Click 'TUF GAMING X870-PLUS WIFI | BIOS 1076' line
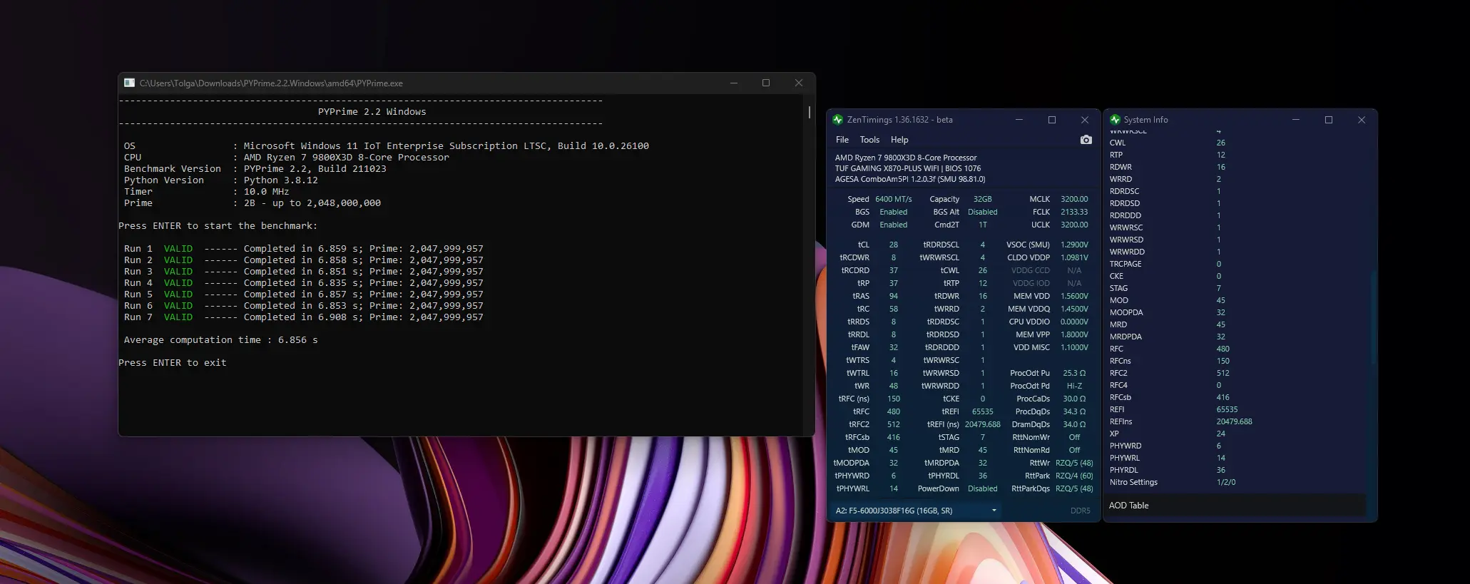This screenshot has width=1470, height=584. point(908,168)
